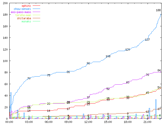This screenshot has height=125, width=166.
Task: Select the tereho-man legend label
Action: pos(23,15)
